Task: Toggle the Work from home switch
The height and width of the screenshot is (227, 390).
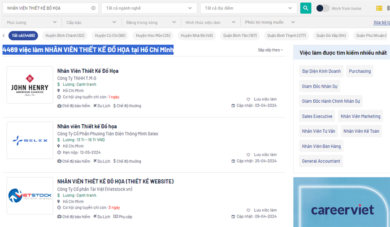Action: 323,8
